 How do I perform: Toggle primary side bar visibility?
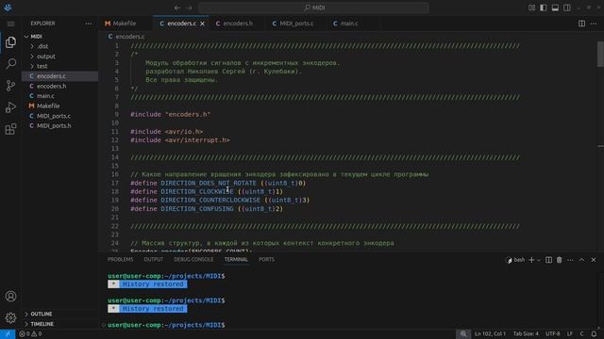pos(544,8)
